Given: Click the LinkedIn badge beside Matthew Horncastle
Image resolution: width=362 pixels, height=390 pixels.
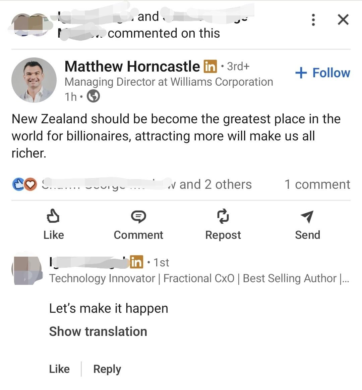Looking at the screenshot, I should tap(210, 67).
